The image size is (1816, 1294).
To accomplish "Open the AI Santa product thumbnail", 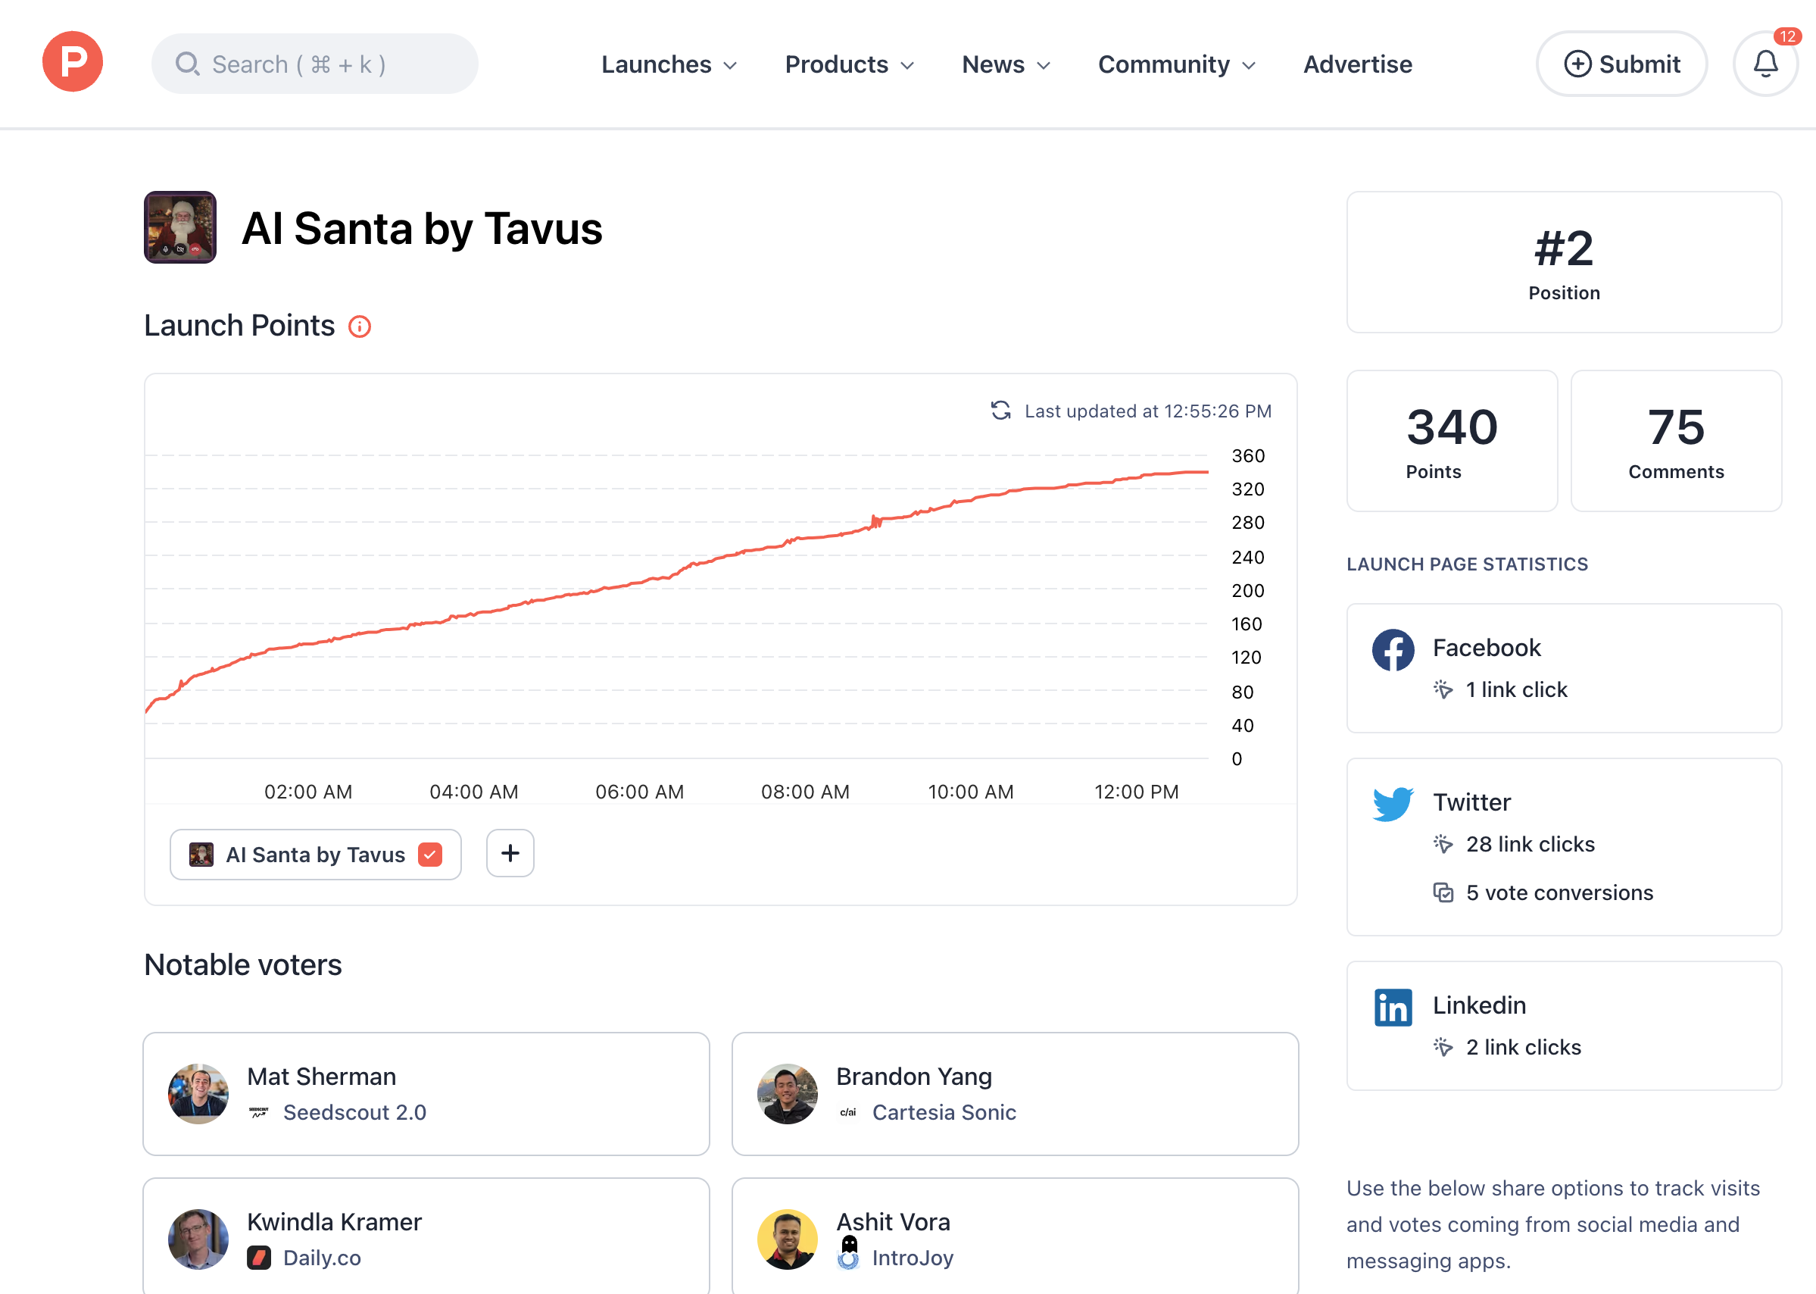I will (x=180, y=227).
